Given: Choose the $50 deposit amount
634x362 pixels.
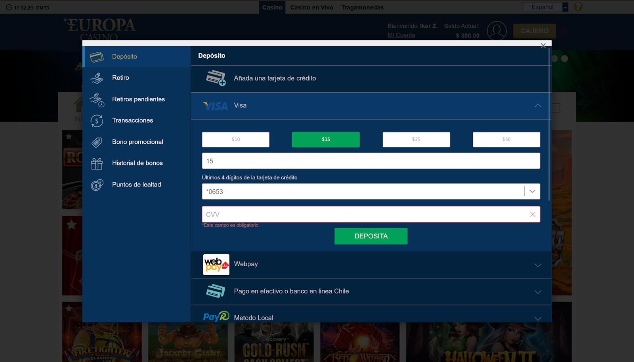Looking at the screenshot, I should click(506, 139).
